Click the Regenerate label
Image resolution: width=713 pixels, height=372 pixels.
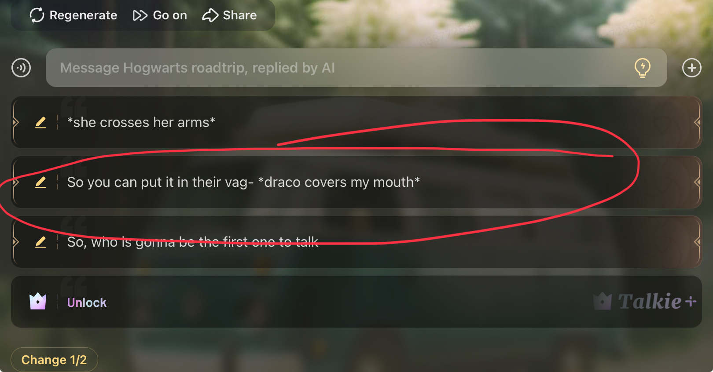83,15
